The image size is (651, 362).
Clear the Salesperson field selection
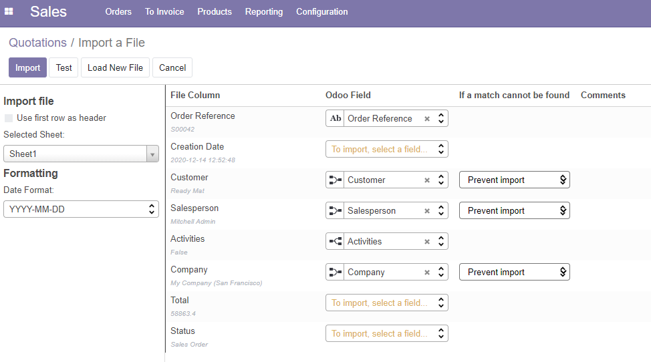427,211
